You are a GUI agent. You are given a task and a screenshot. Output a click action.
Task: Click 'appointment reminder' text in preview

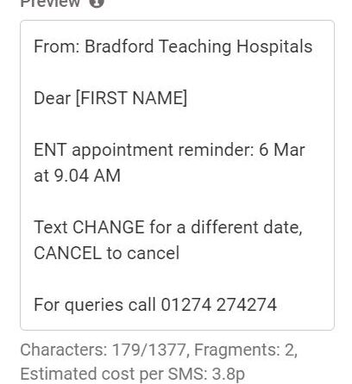click(x=163, y=151)
